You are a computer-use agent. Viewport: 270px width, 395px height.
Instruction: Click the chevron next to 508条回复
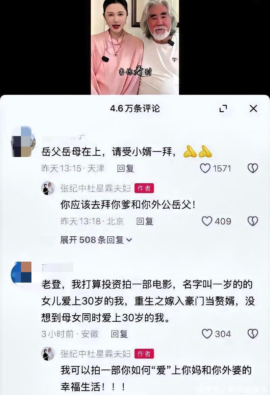129,240
